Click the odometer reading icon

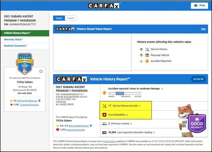click(x=104, y=132)
